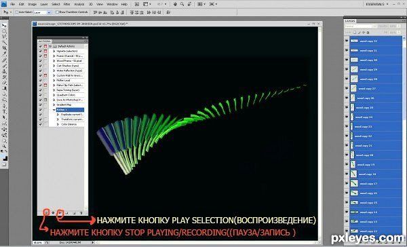
Task: Click the 'wood copy 30' layer thumbnail
Action: click(x=354, y=60)
